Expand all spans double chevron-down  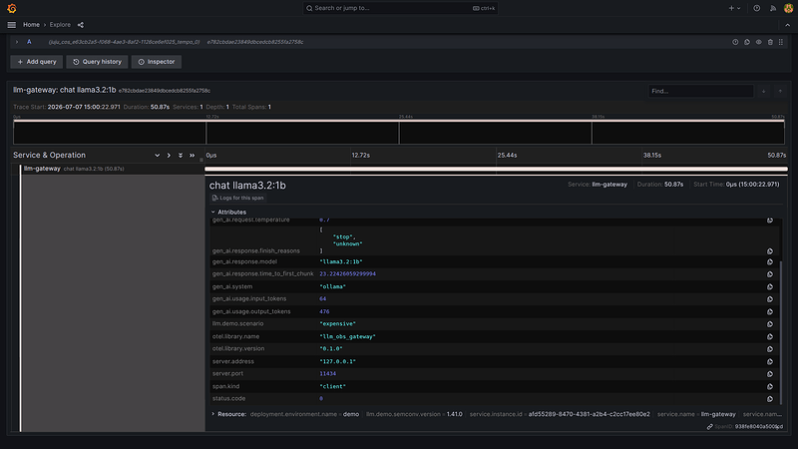click(181, 156)
